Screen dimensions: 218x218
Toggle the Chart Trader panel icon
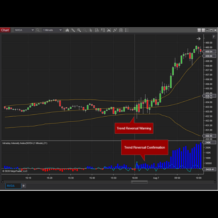102,30
